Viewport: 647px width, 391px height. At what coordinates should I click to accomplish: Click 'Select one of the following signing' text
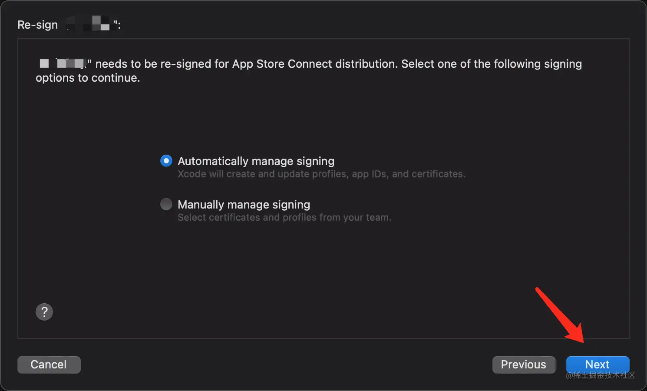(x=491, y=64)
